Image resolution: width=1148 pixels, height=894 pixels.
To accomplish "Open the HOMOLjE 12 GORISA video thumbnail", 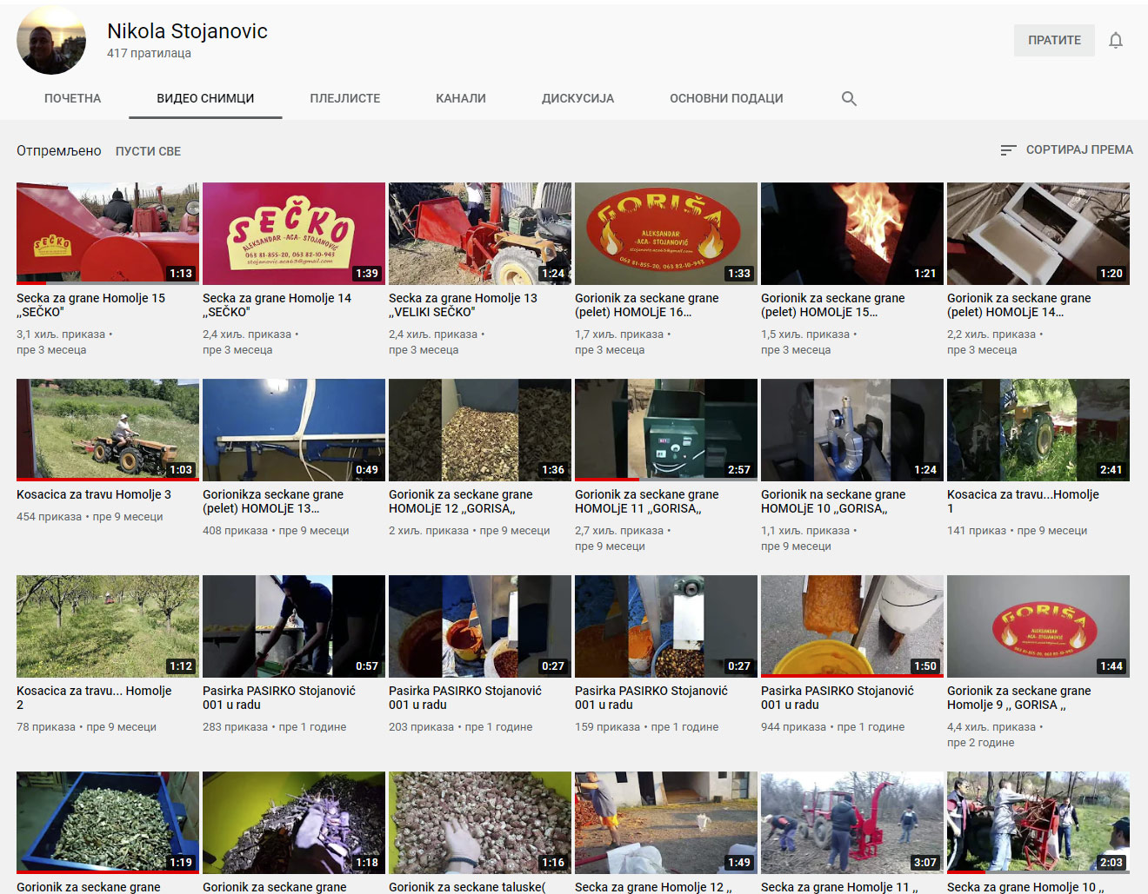I will point(480,430).
